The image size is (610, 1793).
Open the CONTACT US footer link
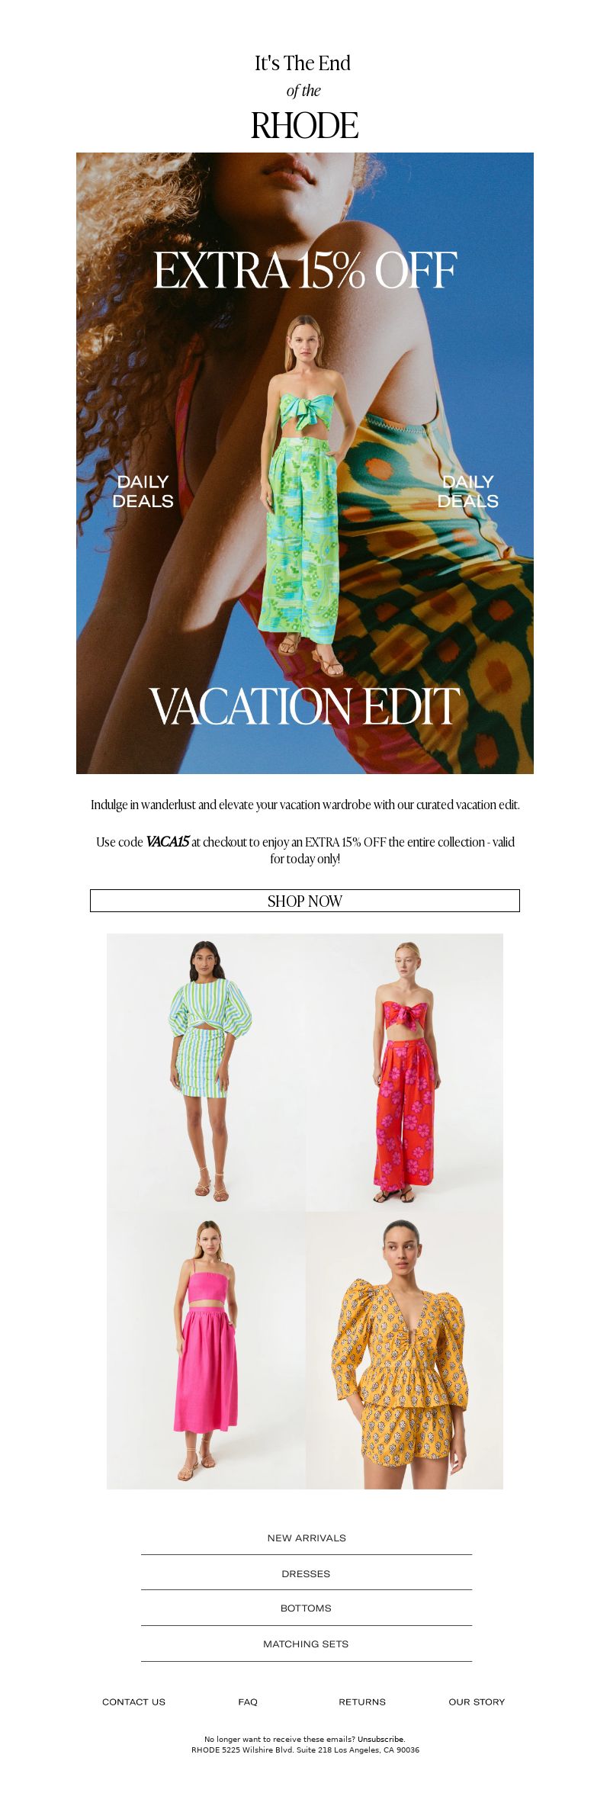(133, 1701)
